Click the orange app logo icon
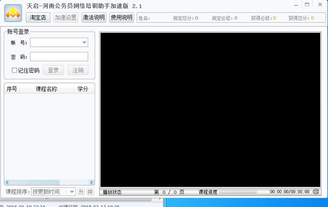Screen dimensions: 328x207 coord(13,13)
